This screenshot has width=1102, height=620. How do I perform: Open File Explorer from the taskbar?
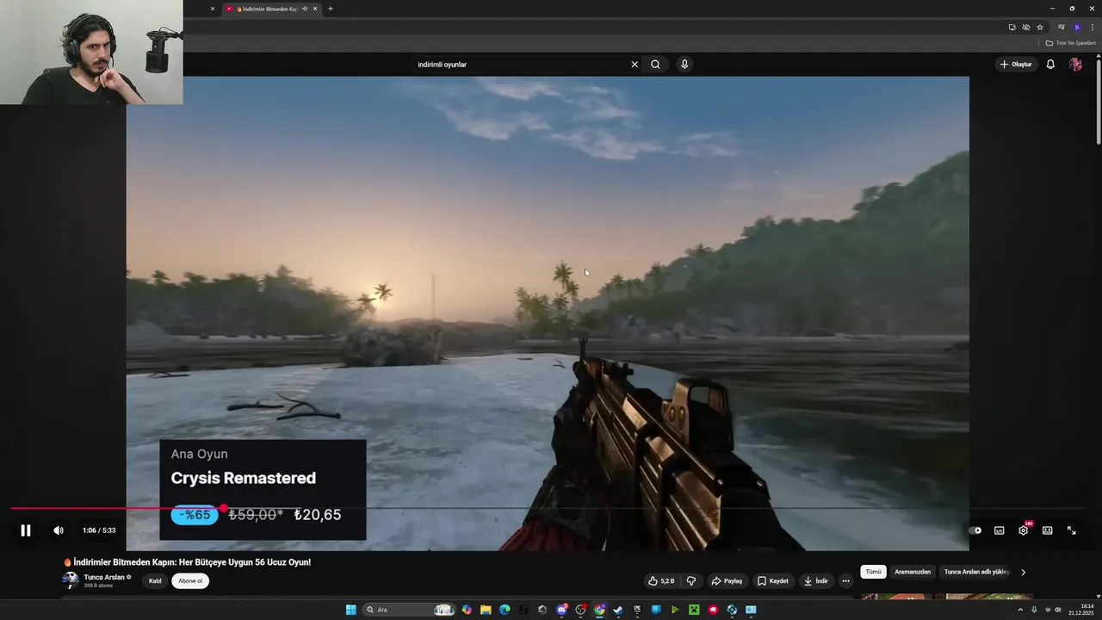pos(486,610)
